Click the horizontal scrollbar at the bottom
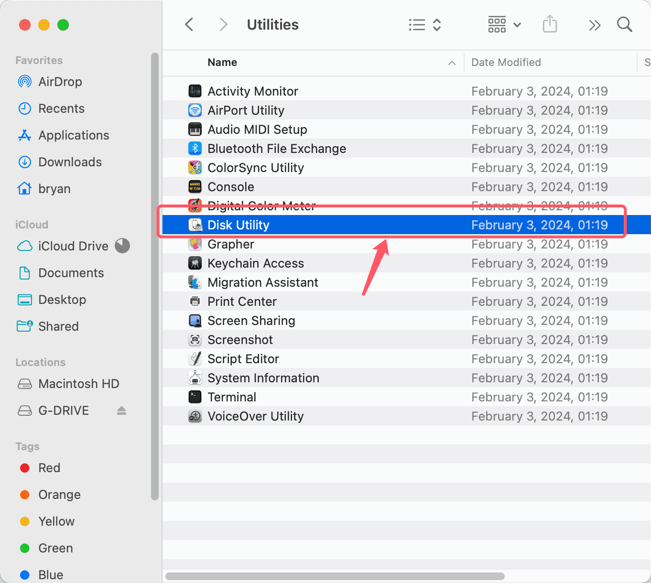Viewport: 651px width, 583px height. 335,577
